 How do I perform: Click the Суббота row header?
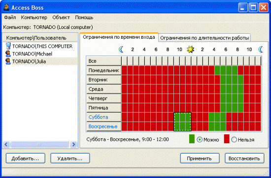[x=103, y=117]
